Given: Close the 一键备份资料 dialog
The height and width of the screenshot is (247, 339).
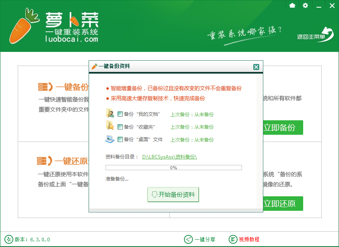Looking at the screenshot, I should (x=256, y=67).
